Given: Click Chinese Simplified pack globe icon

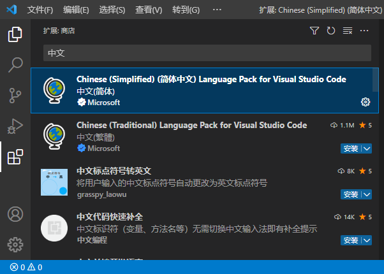Looking at the screenshot, I should (x=54, y=90).
